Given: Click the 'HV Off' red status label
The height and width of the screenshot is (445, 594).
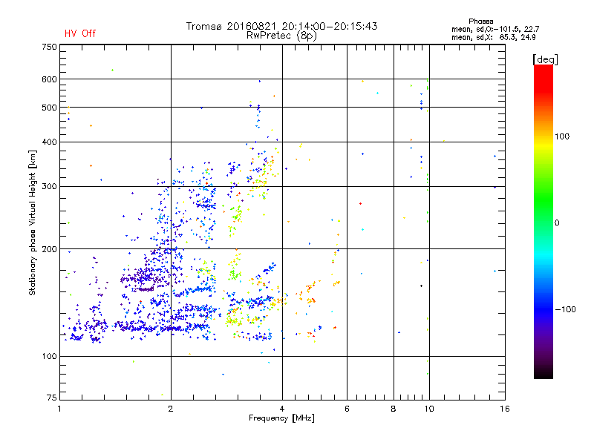Looking at the screenshot, I should 80,33.
